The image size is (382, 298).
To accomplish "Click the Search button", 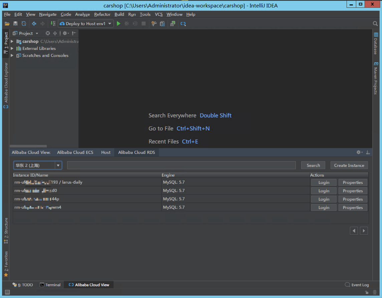I will (313, 165).
